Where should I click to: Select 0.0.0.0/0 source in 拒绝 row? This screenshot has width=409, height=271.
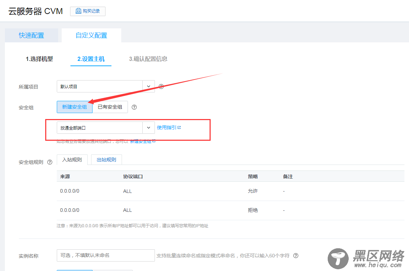click(x=70, y=210)
